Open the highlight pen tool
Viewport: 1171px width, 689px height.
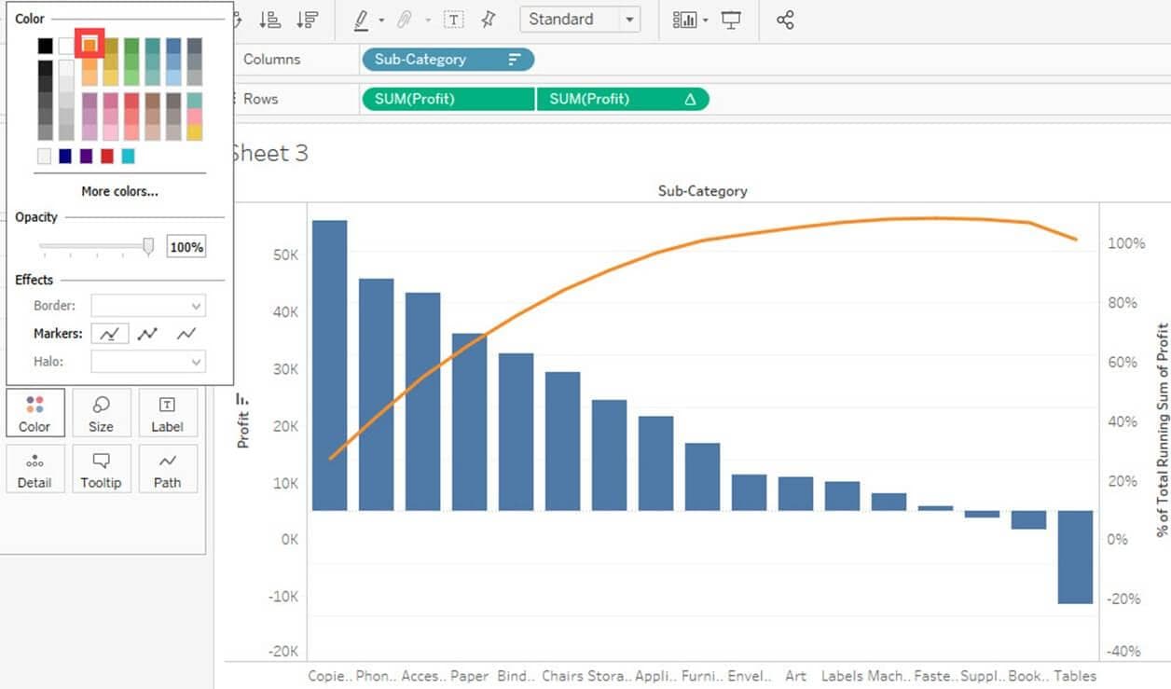[x=362, y=19]
